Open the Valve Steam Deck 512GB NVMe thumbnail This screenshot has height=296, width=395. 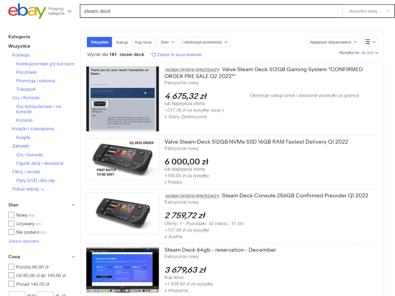122,159
